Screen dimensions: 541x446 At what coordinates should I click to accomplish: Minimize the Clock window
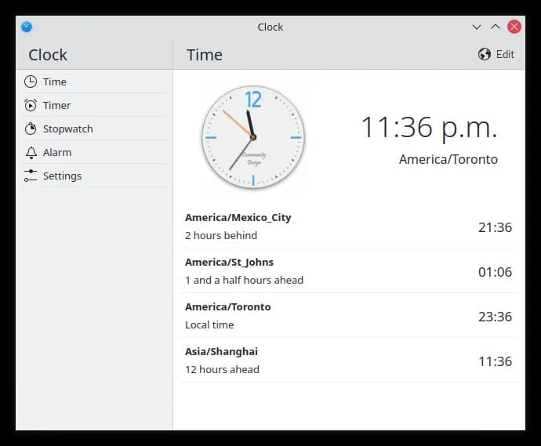tap(476, 27)
